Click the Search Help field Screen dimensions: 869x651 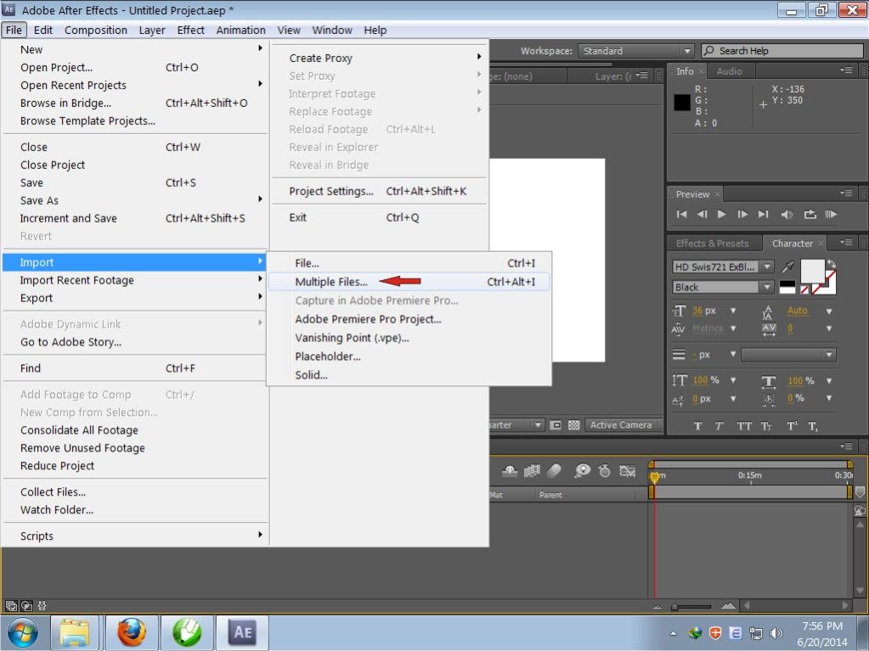782,51
